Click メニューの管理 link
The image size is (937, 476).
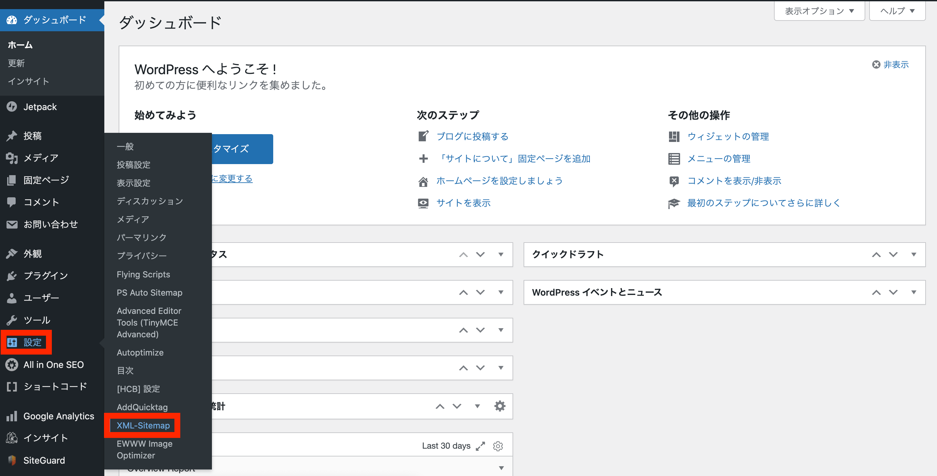tap(719, 159)
